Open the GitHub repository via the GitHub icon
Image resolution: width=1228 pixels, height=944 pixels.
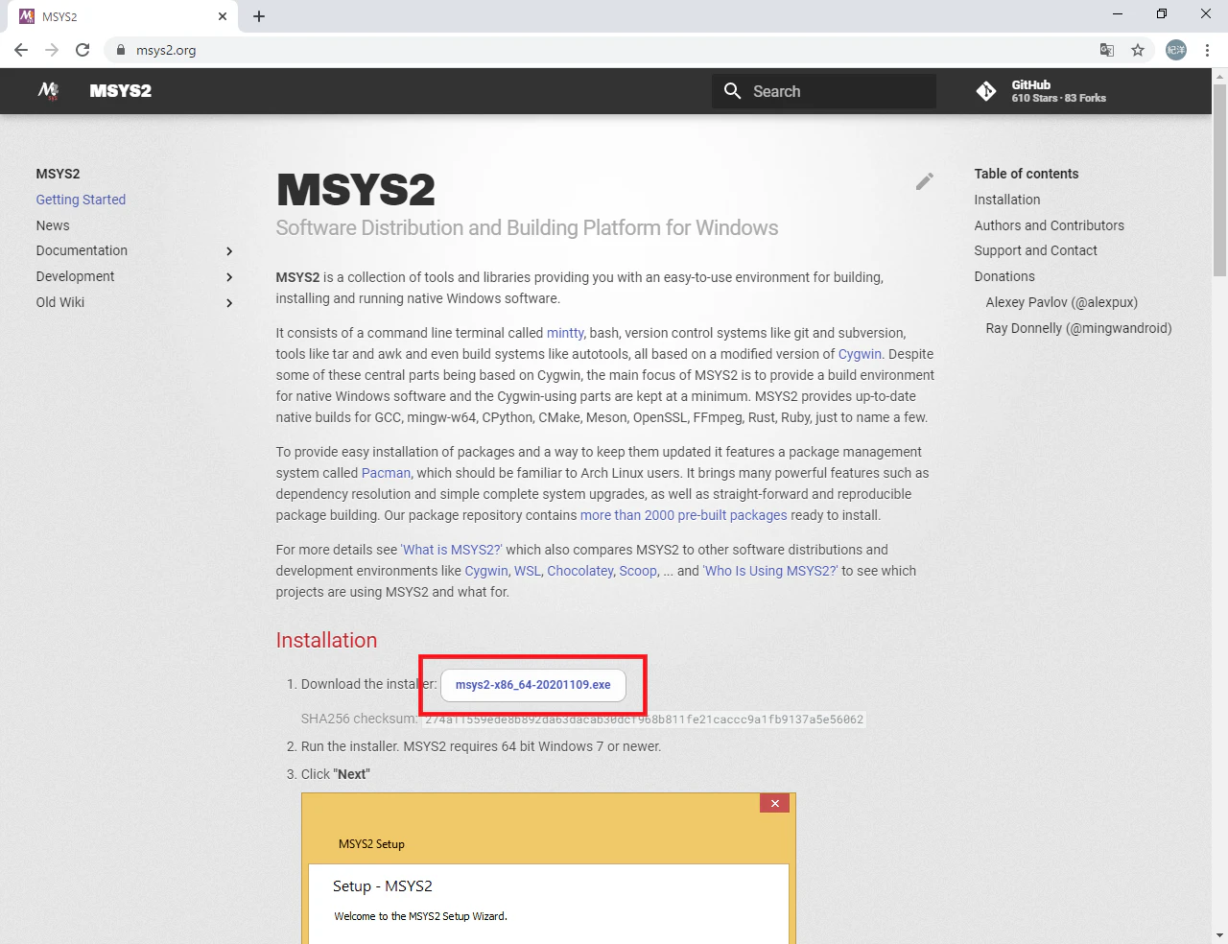coord(986,90)
